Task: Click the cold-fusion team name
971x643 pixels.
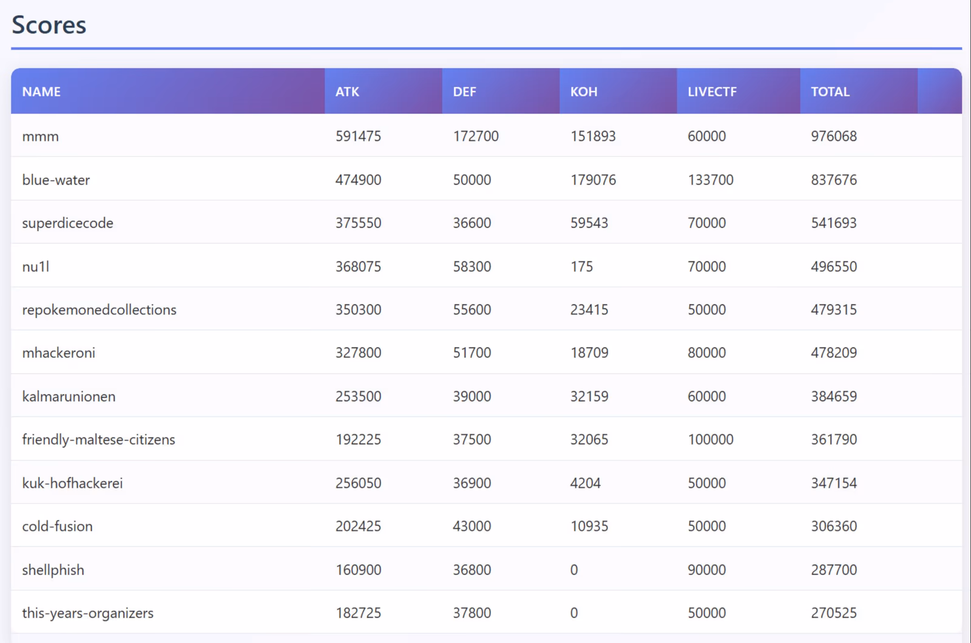Action: tap(58, 527)
